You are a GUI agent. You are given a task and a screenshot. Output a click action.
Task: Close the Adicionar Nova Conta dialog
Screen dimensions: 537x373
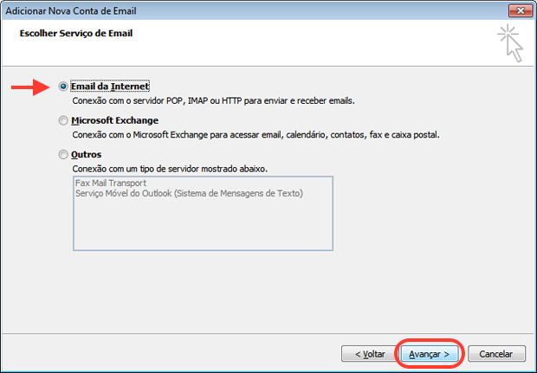[x=521, y=10]
